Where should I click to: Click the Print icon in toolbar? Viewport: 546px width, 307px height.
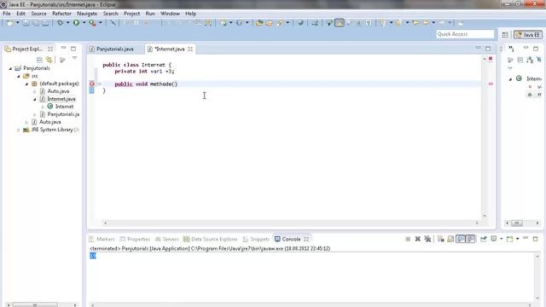tap(45, 23)
